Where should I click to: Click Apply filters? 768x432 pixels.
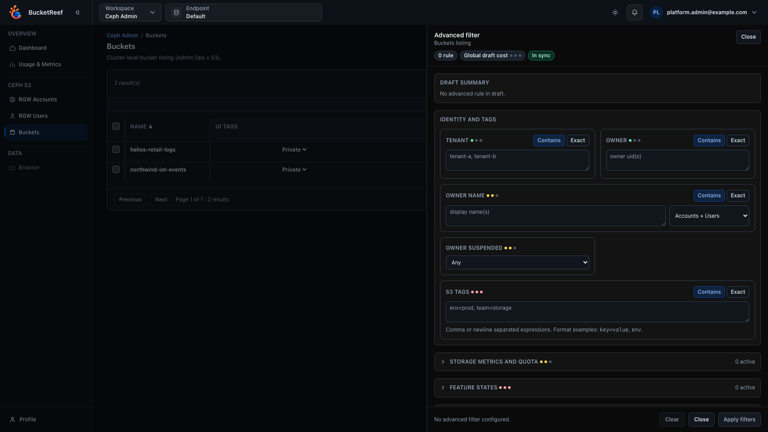(739, 420)
